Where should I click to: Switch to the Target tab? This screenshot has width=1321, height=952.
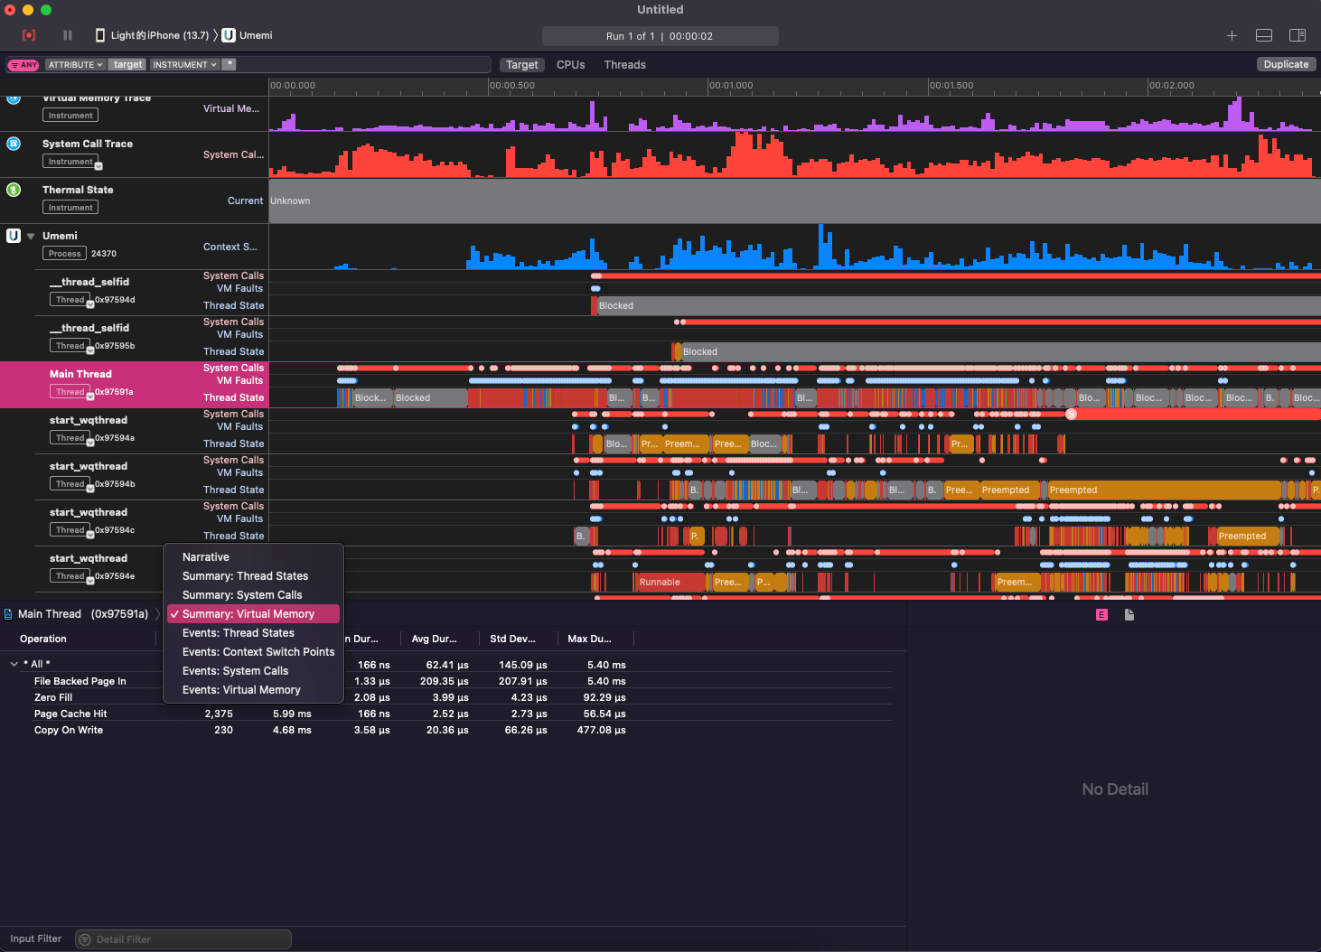521,65
